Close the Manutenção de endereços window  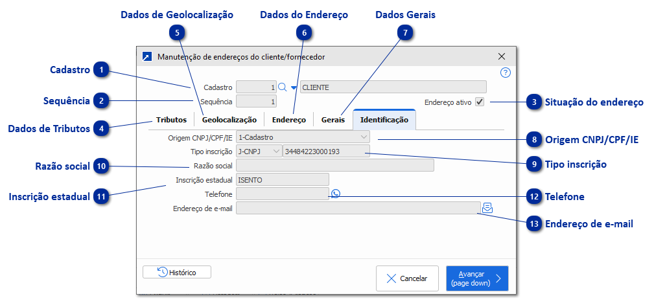[x=501, y=56]
